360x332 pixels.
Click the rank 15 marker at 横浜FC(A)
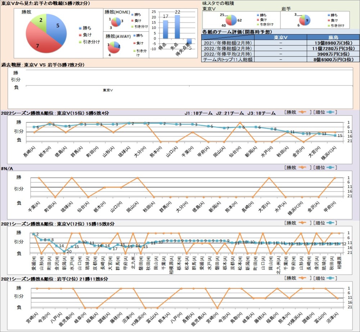point(335,136)
